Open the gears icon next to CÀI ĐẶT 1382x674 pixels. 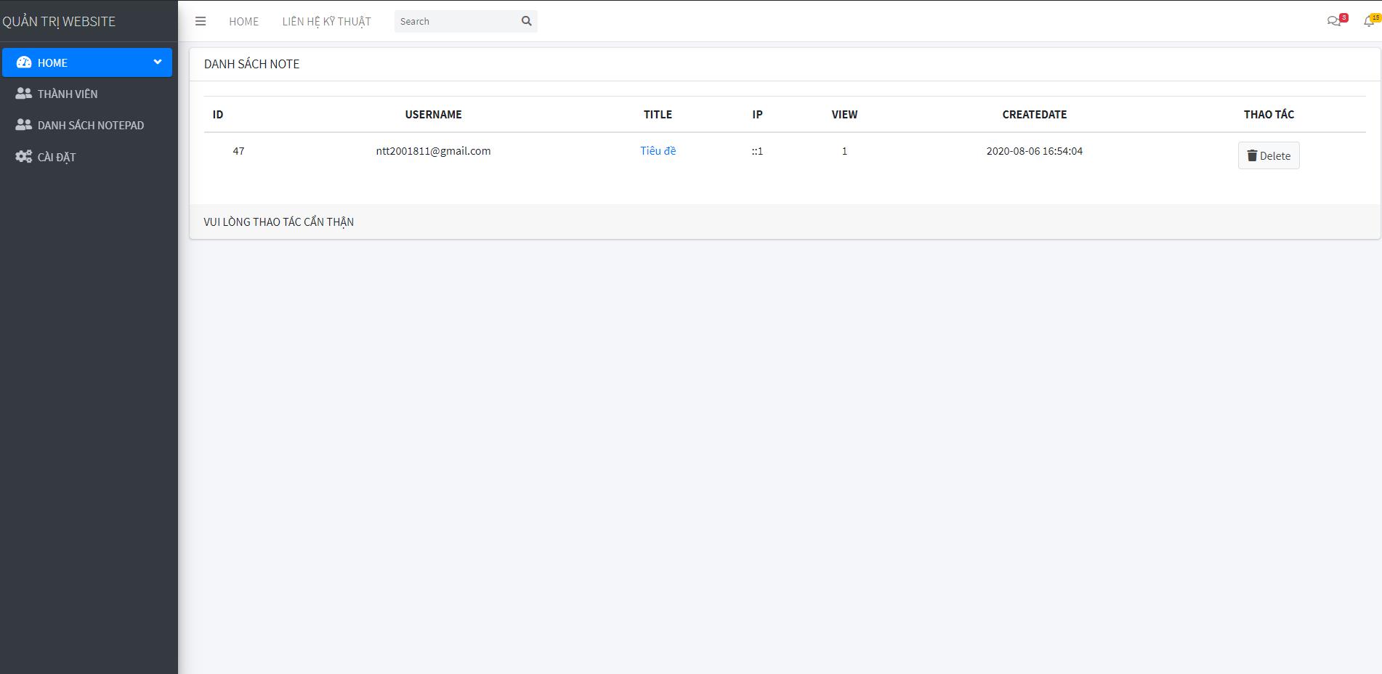23,156
